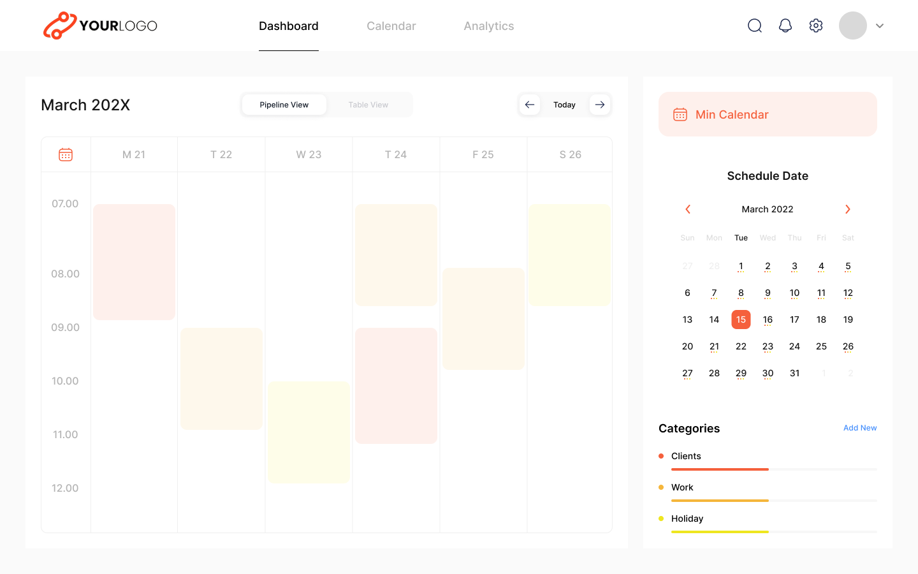Select the Clients category bullet
The width and height of the screenshot is (918, 574).
pos(661,456)
